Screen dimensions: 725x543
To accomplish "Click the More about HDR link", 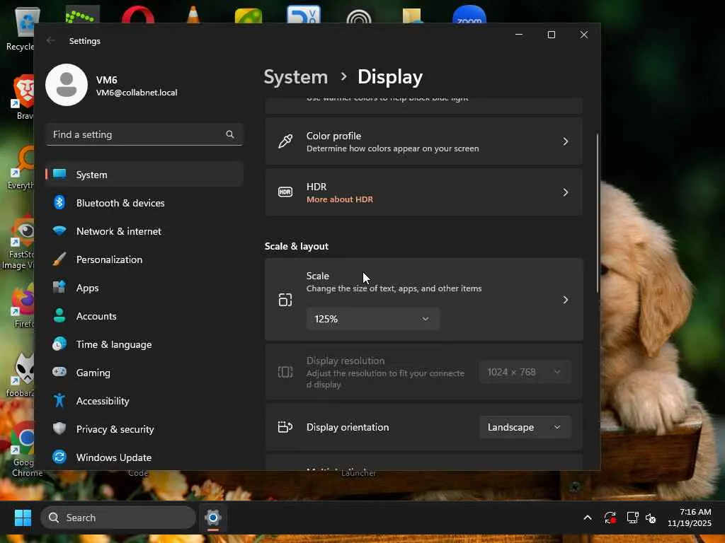I will click(340, 199).
